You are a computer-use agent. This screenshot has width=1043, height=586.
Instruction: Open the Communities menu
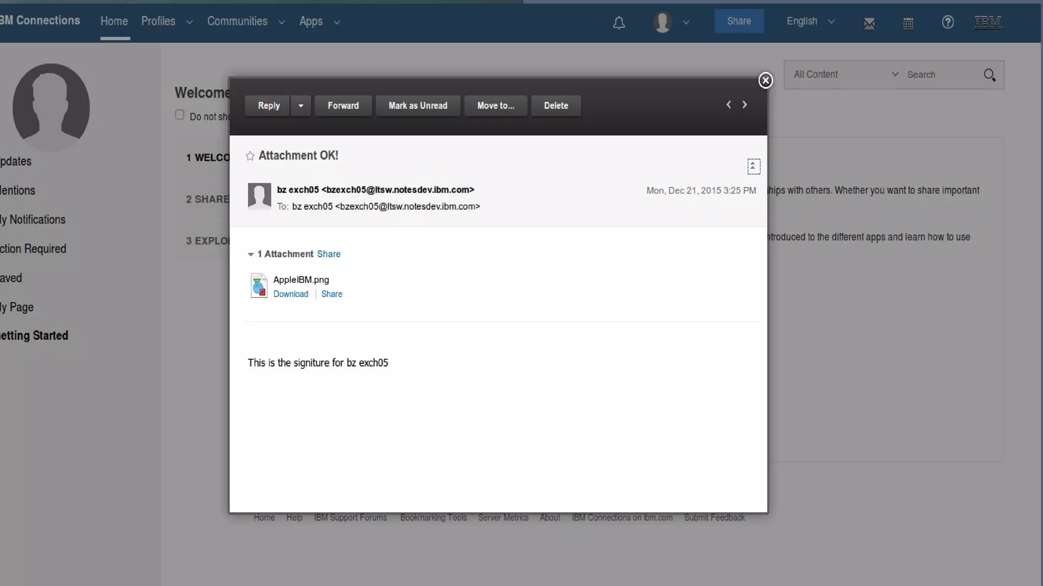tap(237, 21)
